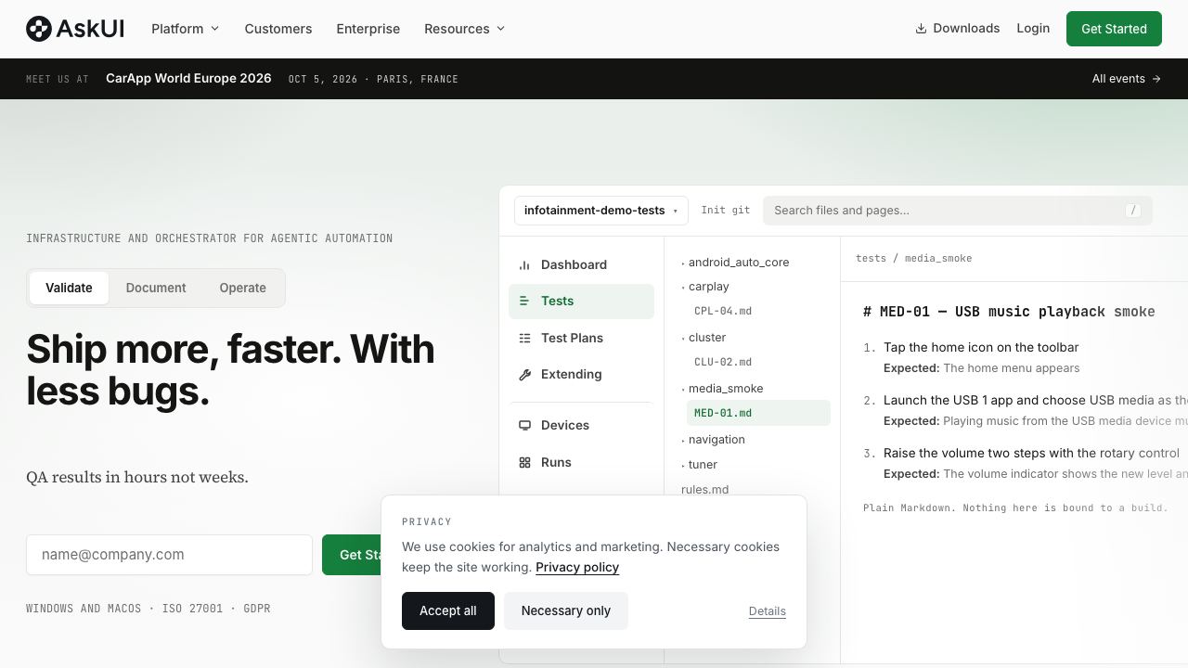This screenshot has width=1188, height=668.
Task: Choose Necessary only cookies
Action: [566, 610]
